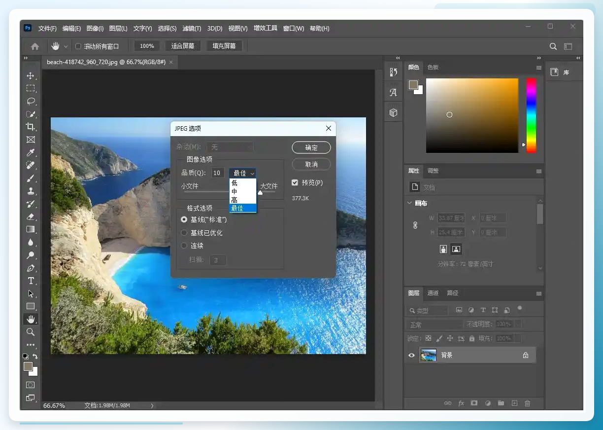603x430 pixels.
Task: Open the search icon at top right
Action: (553, 46)
